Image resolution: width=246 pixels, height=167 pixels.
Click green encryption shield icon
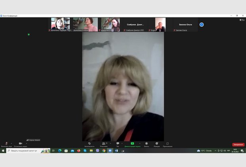point(29,35)
